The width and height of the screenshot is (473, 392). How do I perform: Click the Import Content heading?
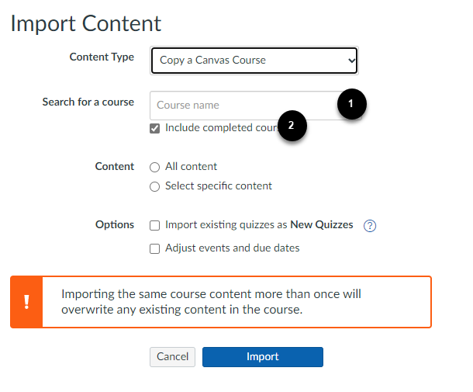pyautogui.click(x=86, y=23)
